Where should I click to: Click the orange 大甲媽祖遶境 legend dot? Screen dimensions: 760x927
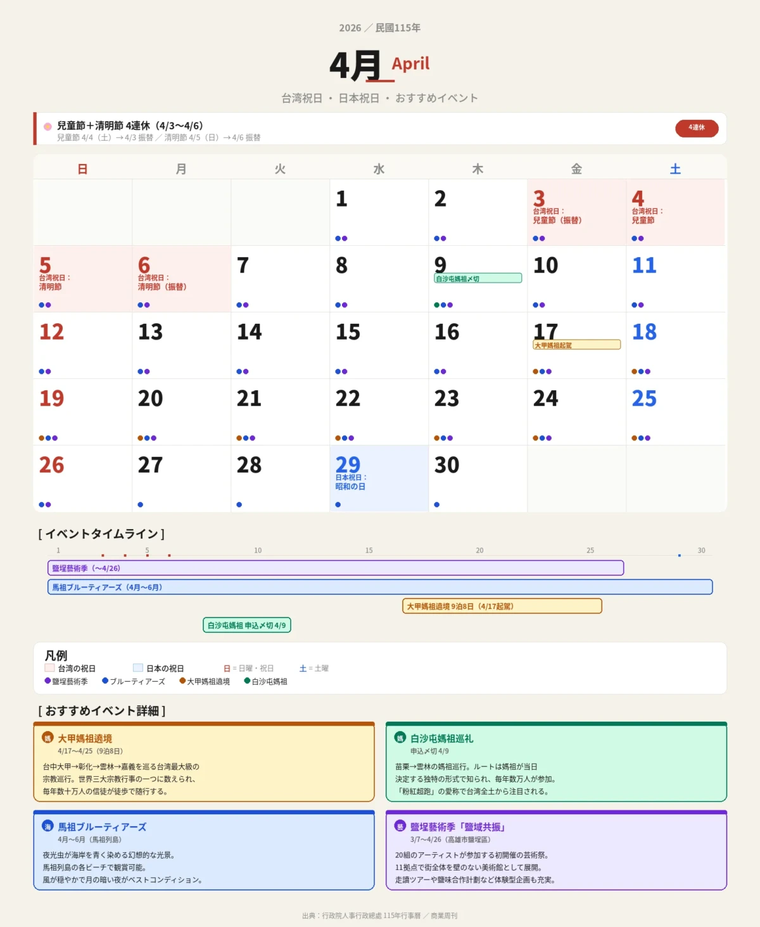click(182, 681)
